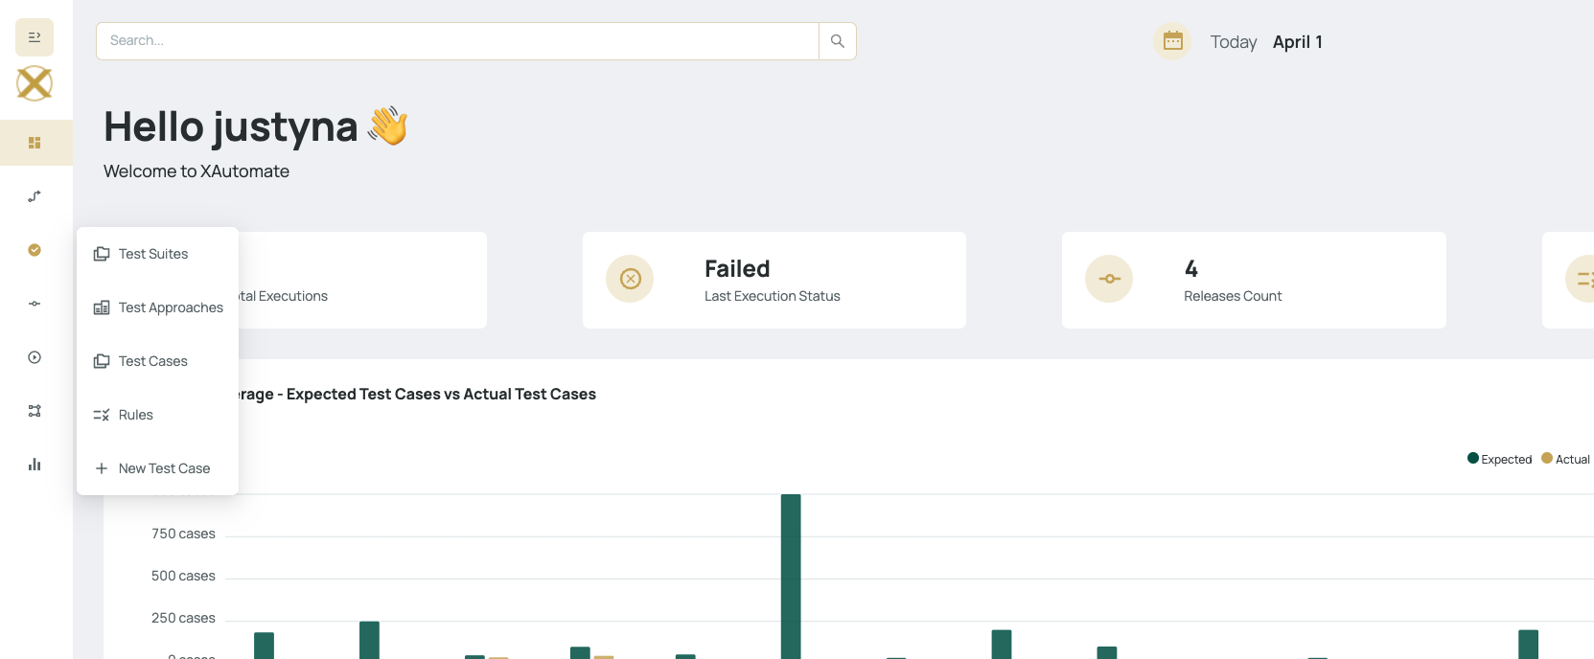Open the workflow nodes icon in sidebar
This screenshot has height=659, width=1594.
35,411
